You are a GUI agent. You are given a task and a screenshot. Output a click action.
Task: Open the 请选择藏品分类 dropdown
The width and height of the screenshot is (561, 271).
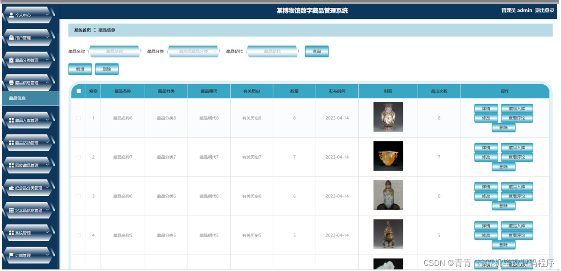(194, 51)
